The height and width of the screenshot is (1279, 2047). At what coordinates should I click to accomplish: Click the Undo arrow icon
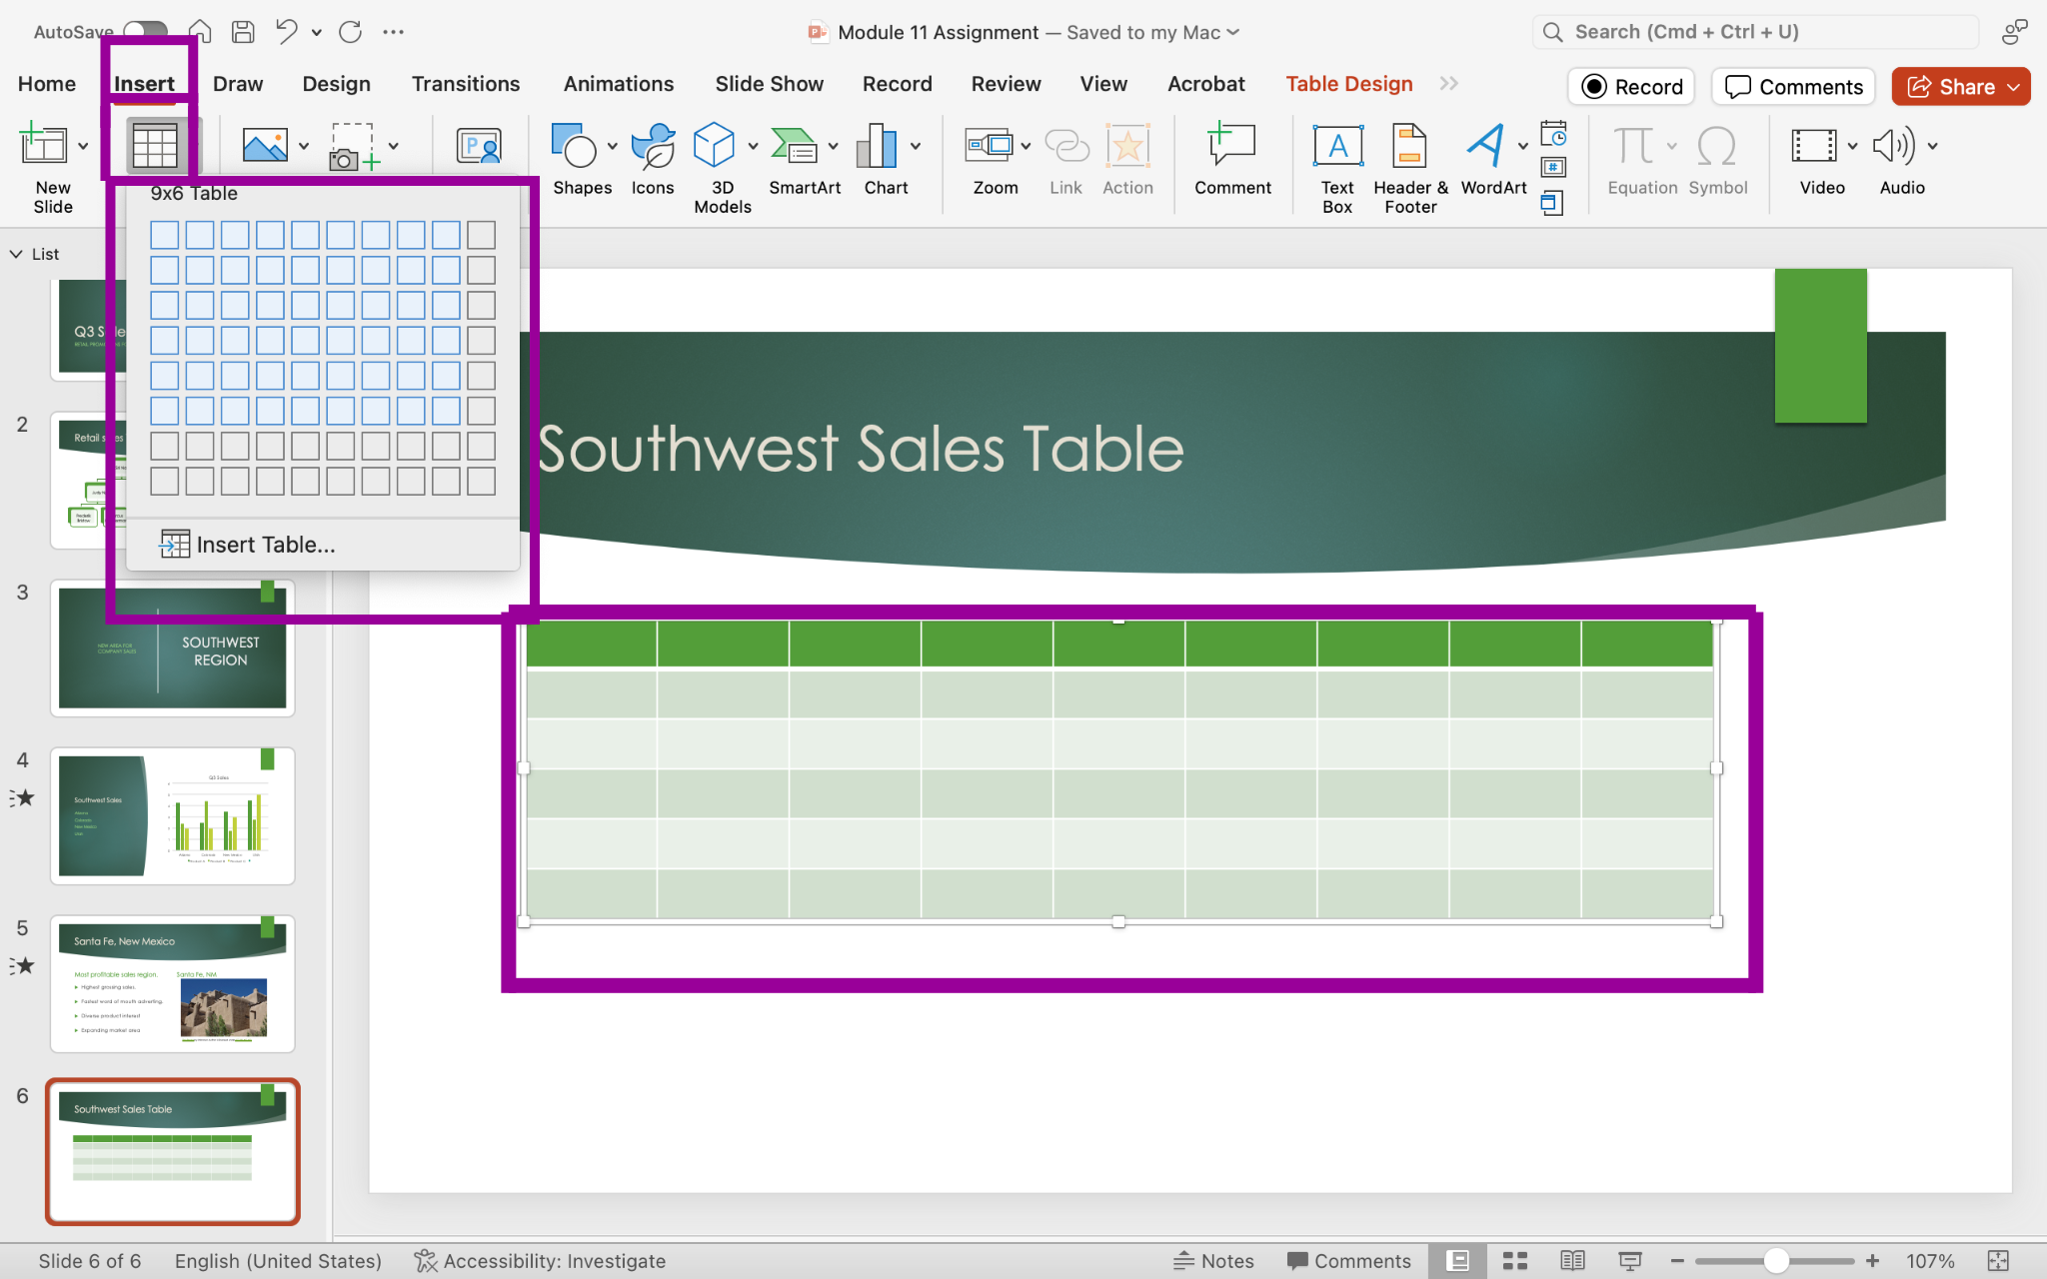click(287, 32)
